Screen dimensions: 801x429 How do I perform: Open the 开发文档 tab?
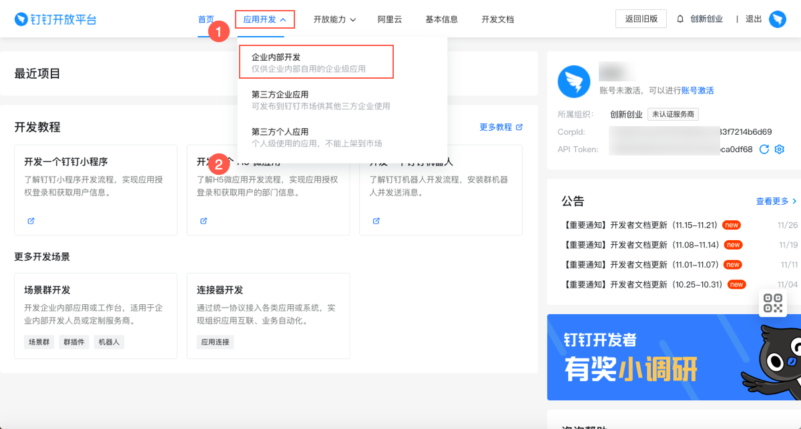498,19
